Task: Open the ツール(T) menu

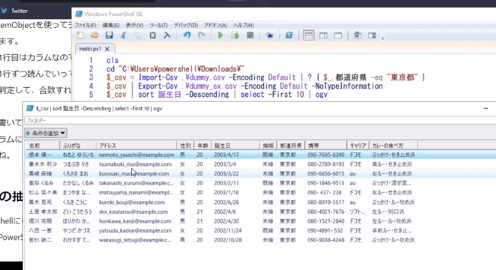Action: click(159, 25)
